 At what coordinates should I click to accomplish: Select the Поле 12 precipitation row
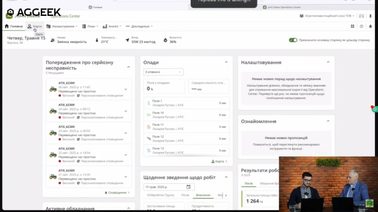187,139
